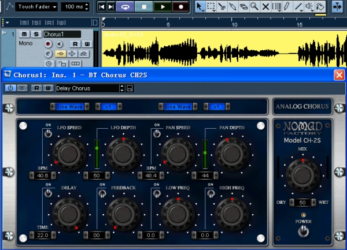
Task: Select the Zoom magnifier tool
Action: pyautogui.click(x=254, y=6)
